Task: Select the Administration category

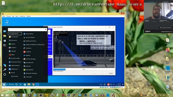Action: coord(14,65)
